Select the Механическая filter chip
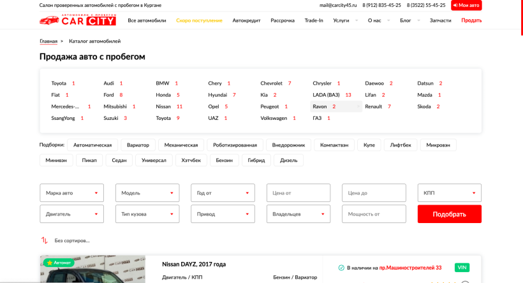Image resolution: width=523 pixels, height=283 pixels. pos(181,145)
